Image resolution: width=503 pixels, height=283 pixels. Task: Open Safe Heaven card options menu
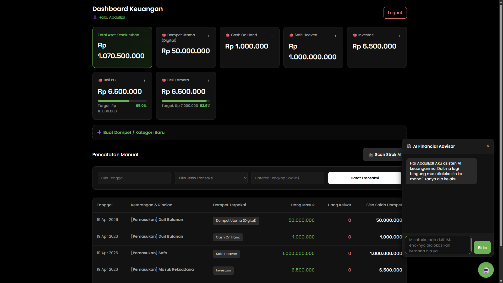[x=336, y=35]
